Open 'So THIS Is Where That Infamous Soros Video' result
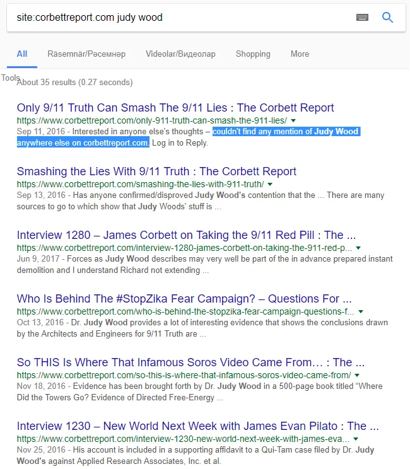The width and height of the screenshot is (410, 469). click(190, 362)
